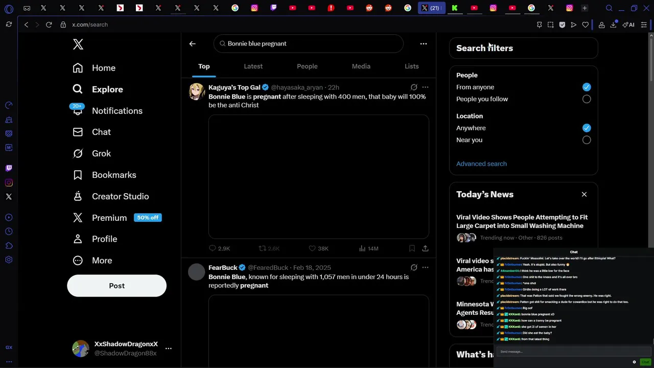Reload the page in browser toolbar
This screenshot has height=368, width=654.
pyautogui.click(x=49, y=25)
